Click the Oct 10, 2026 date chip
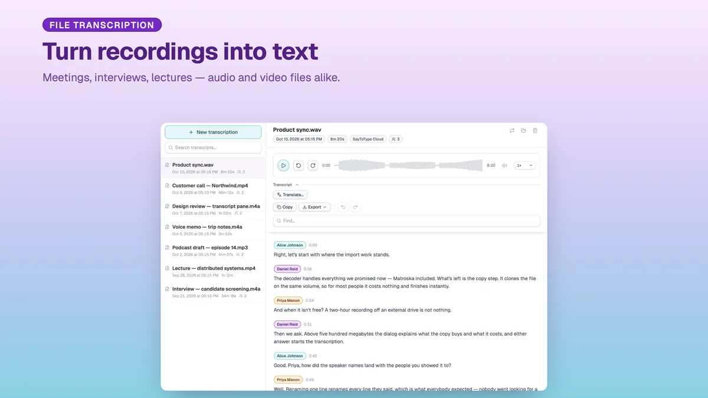This screenshot has width=708, height=398. pyautogui.click(x=299, y=139)
